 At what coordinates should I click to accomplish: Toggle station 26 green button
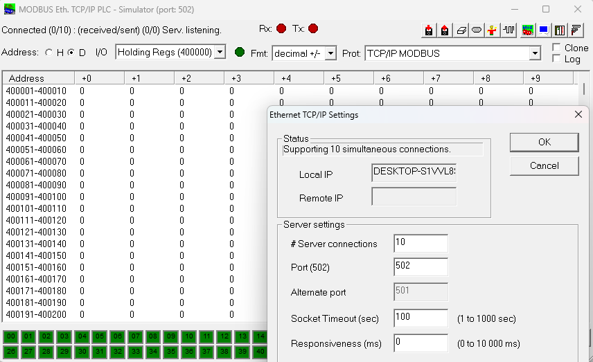pos(11,352)
